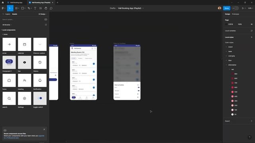Present the prototype with play icon

pyautogui.click(x=243, y=8)
